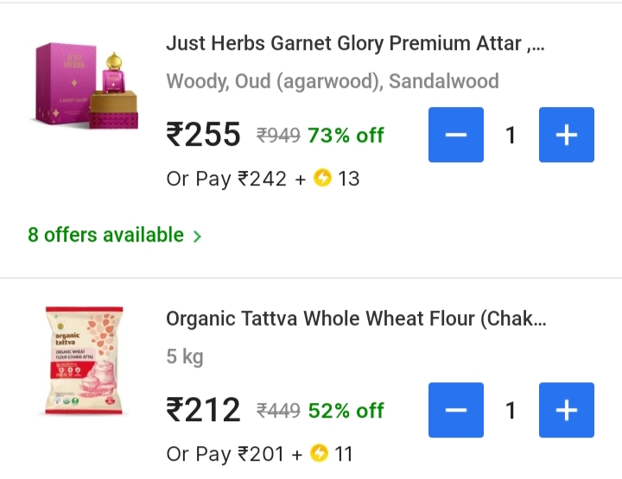Tap flour quantity value 1
Viewport: 622px width, 479px height.
pyautogui.click(x=511, y=410)
